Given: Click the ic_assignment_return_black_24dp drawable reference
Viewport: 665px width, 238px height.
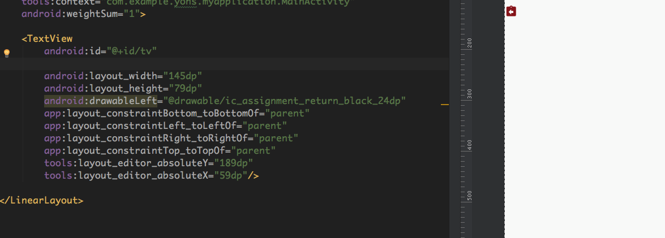Looking at the screenshot, I should click(x=285, y=101).
